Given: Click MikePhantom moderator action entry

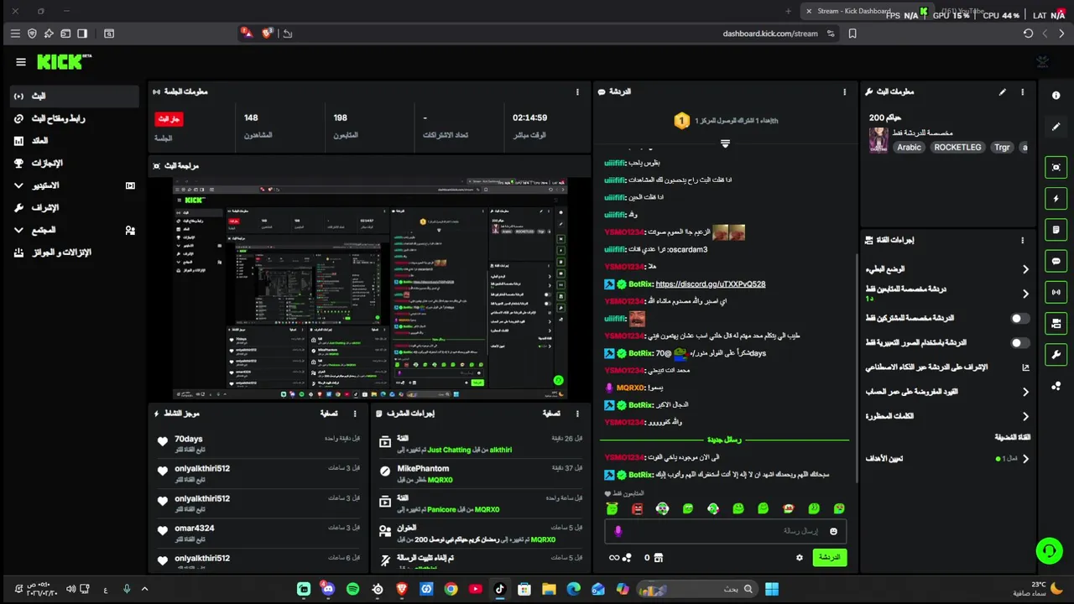Looking at the screenshot, I should (x=481, y=473).
